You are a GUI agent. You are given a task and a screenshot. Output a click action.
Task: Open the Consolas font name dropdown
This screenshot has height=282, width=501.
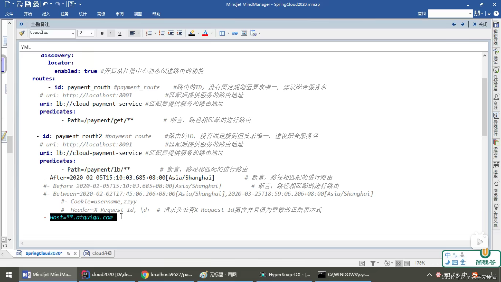73,33
